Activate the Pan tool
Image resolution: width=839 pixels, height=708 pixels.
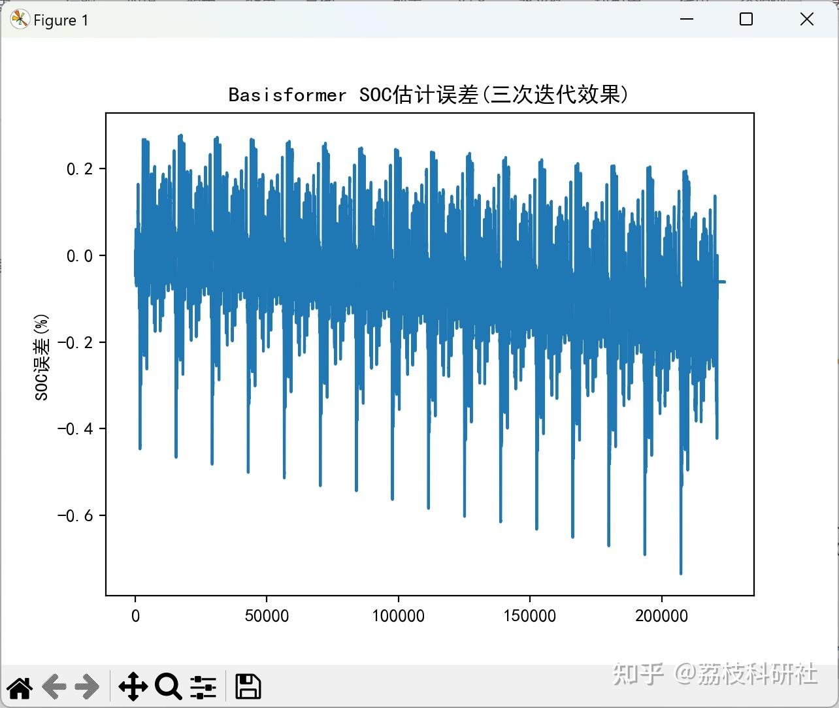point(133,686)
